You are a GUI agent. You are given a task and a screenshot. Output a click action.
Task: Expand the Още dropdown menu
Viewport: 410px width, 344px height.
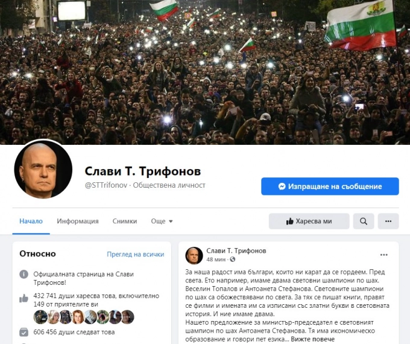click(162, 221)
